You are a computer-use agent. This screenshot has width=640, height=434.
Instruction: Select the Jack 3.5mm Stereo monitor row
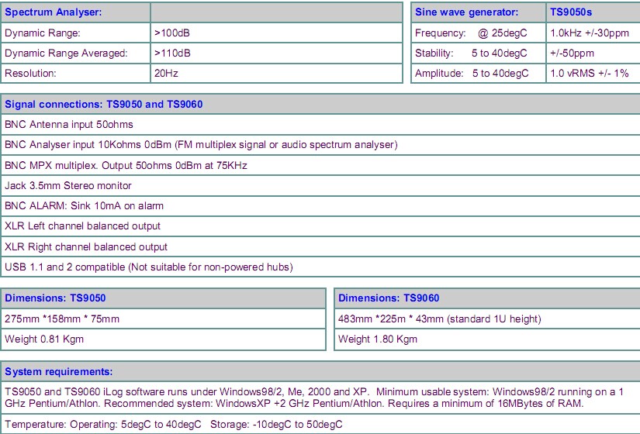(x=68, y=185)
